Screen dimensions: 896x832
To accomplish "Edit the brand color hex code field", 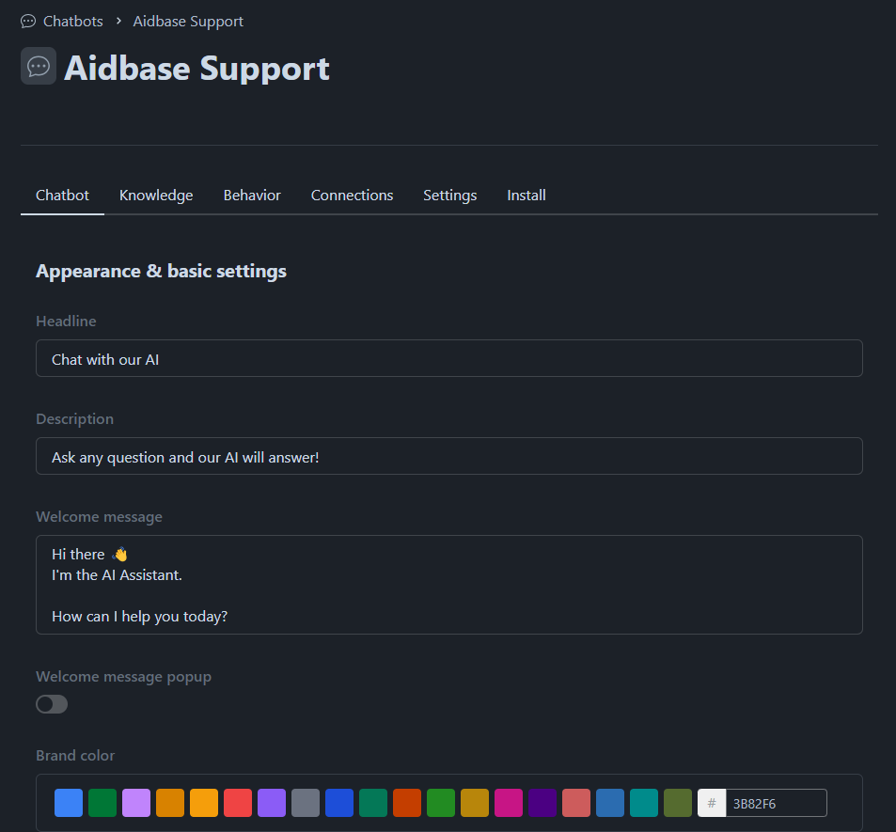I will pyautogui.click(x=776, y=803).
